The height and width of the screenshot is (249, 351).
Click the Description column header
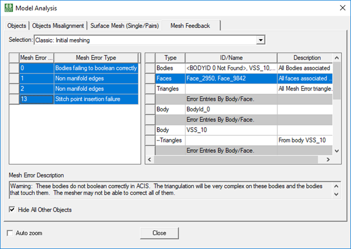pos(305,58)
